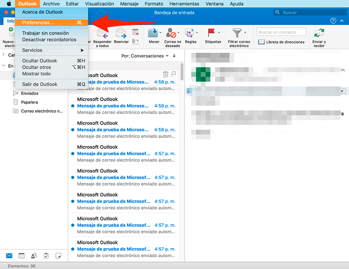
Task: Open the Por: Conversaciones sort dropdown
Action: click(145, 56)
